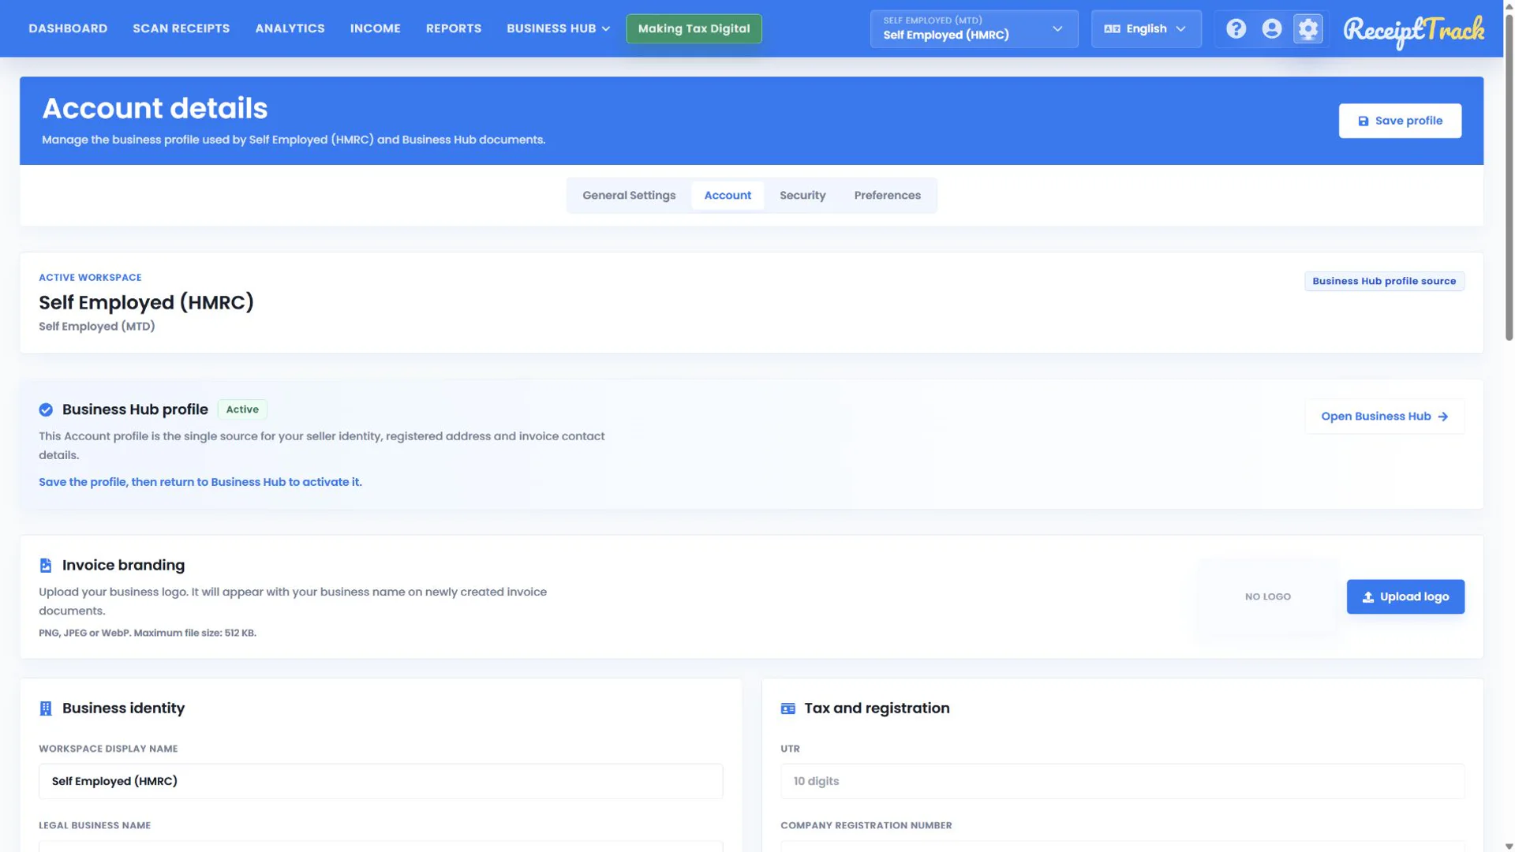1515x852 pixels.
Task: Click the language icon beside English
Action: coord(1112,29)
